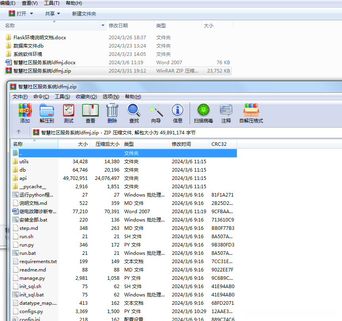The image size is (342, 321).
Task: Select the requirements.txt file row
Action: [x=124, y=261]
